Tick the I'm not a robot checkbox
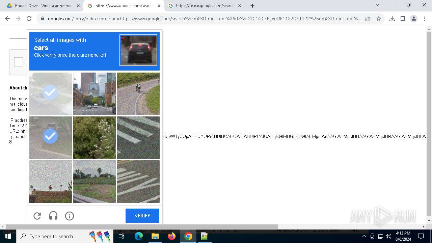This screenshot has width=432, height=243. point(19,62)
